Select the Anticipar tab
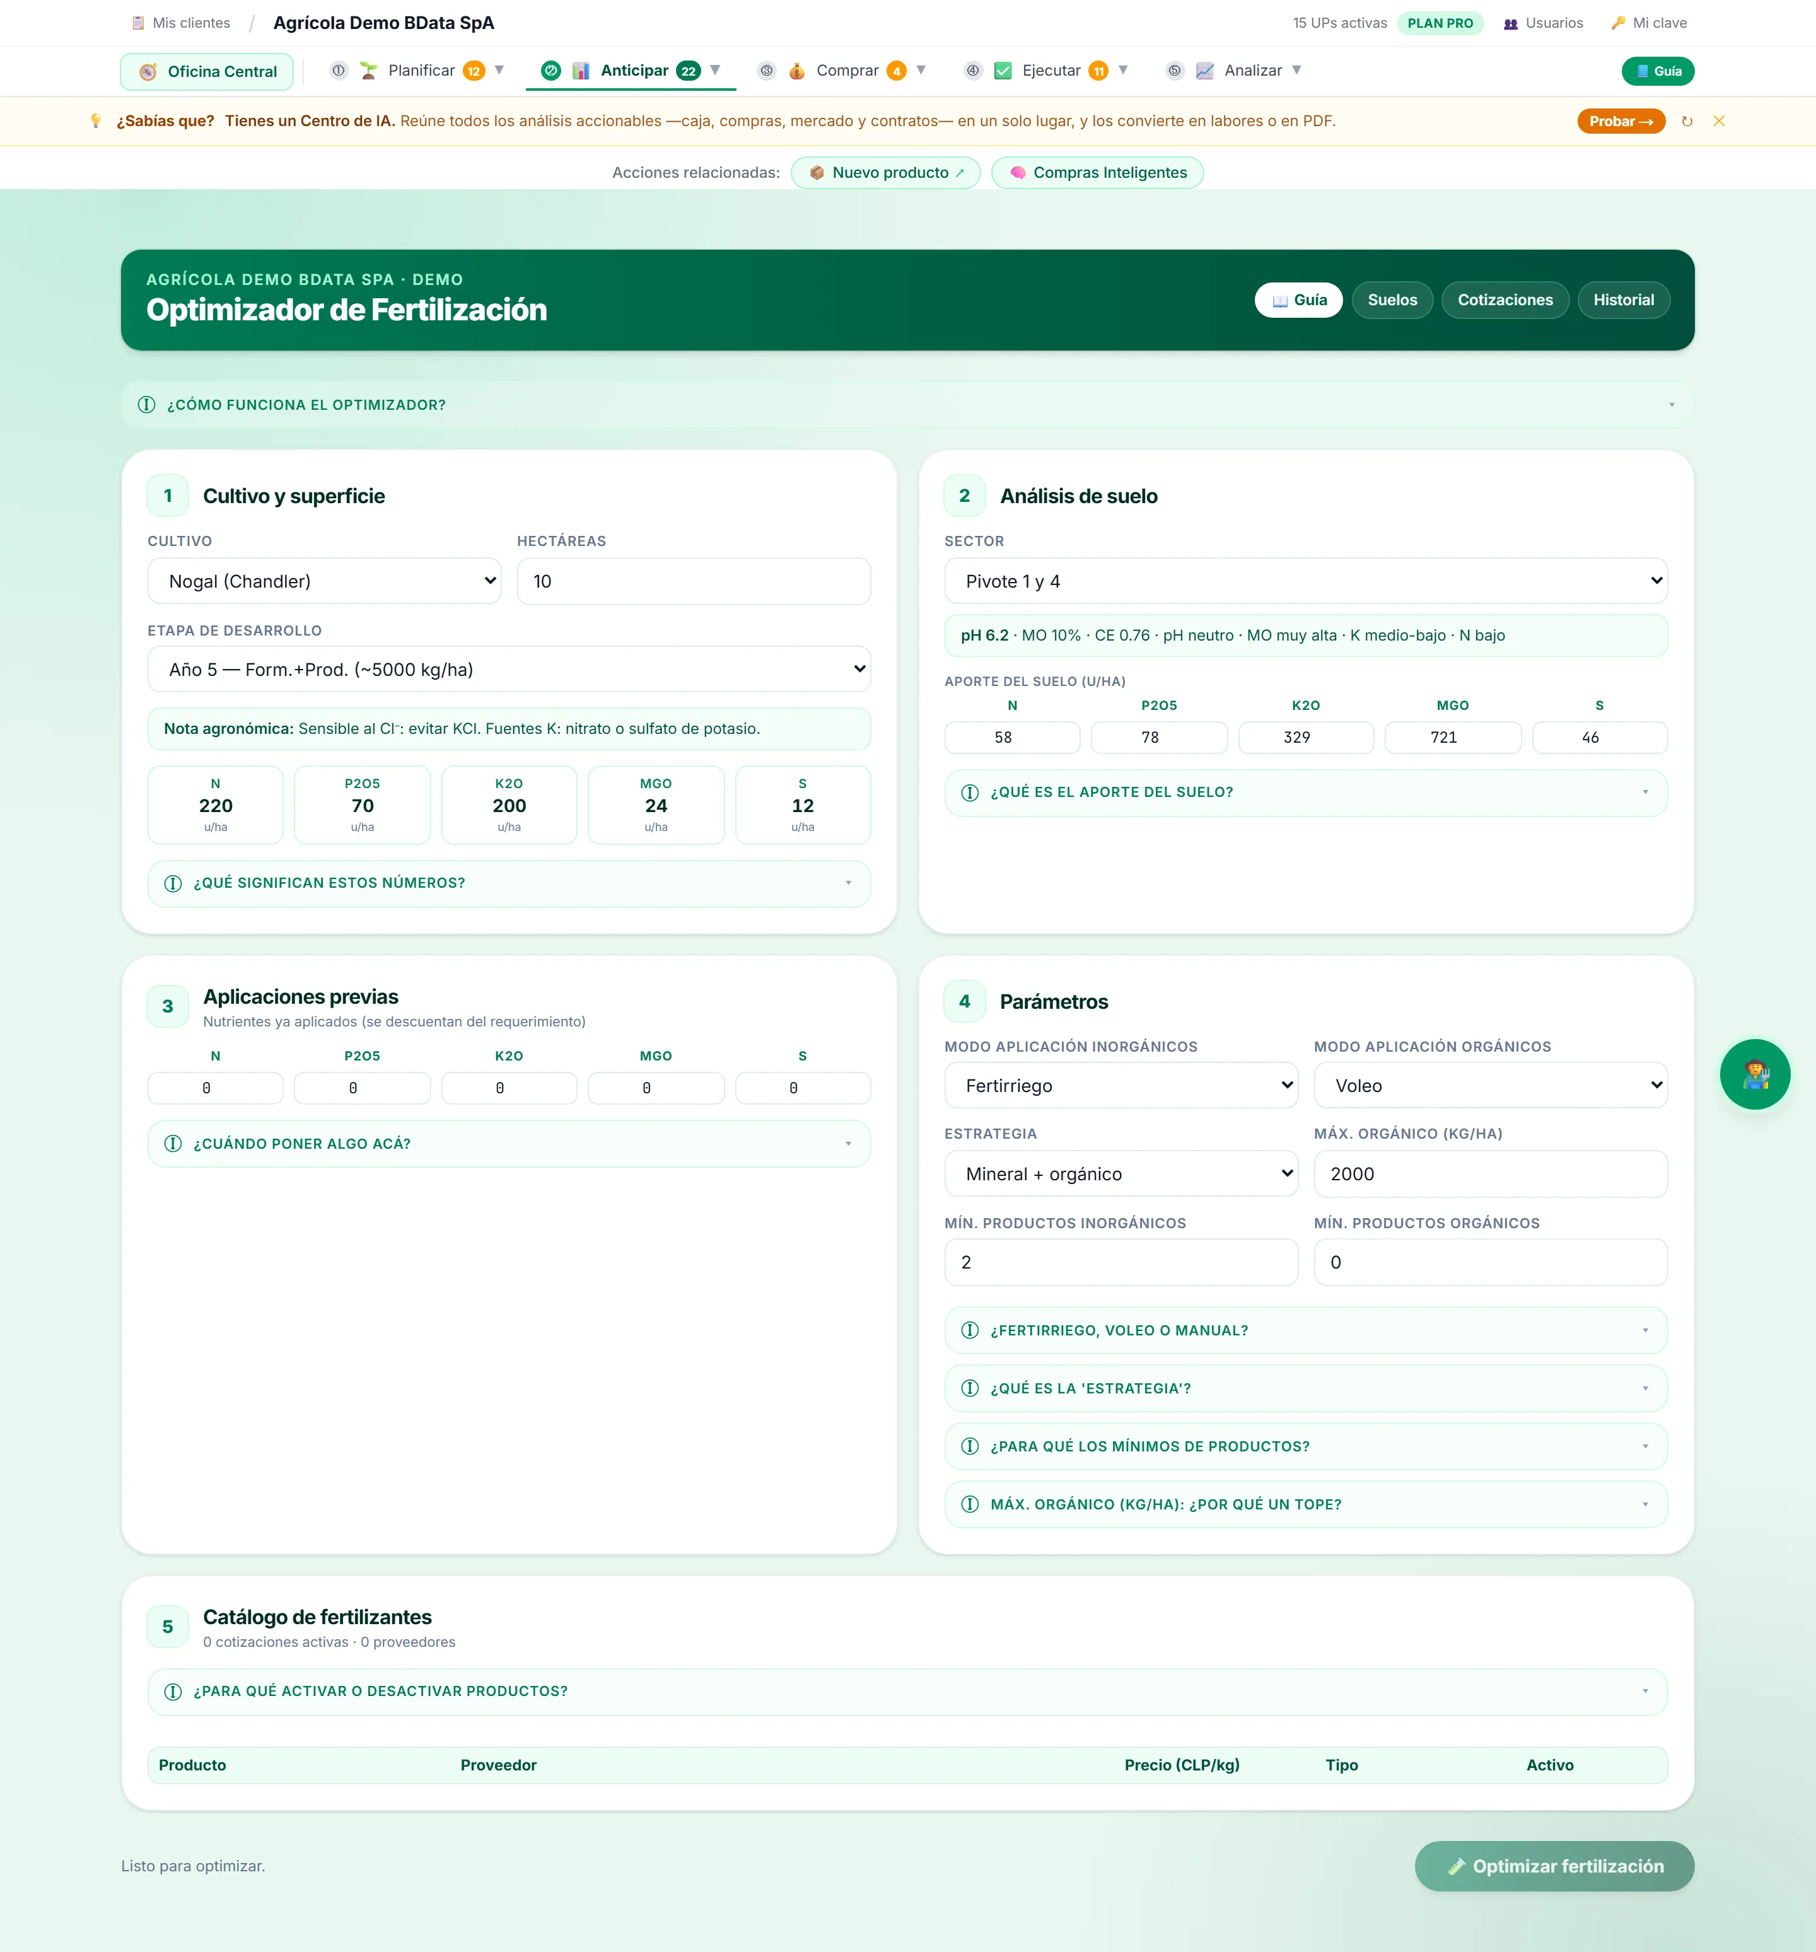This screenshot has height=1952, width=1816. point(631,71)
